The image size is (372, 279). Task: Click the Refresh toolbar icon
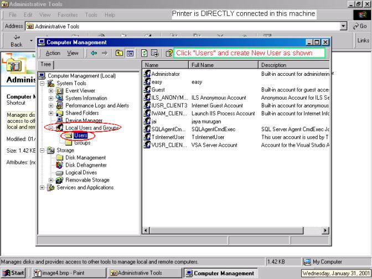(144, 53)
